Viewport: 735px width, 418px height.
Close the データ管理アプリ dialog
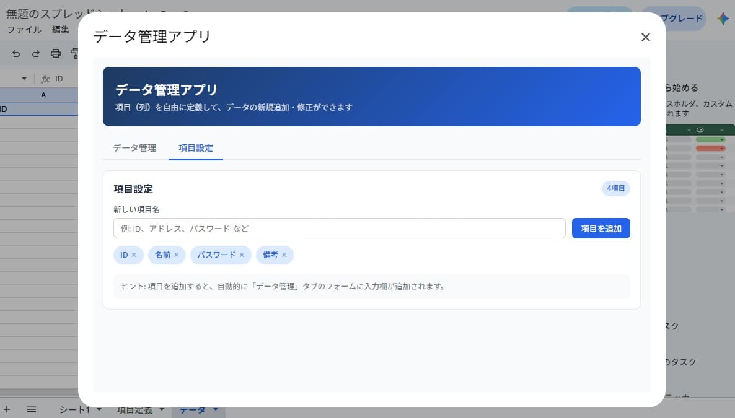(646, 37)
